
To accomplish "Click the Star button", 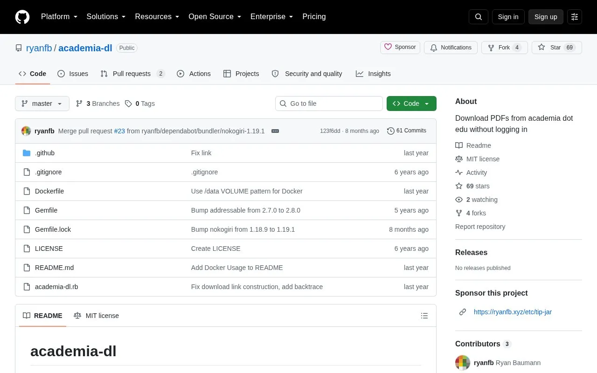I will (557, 48).
